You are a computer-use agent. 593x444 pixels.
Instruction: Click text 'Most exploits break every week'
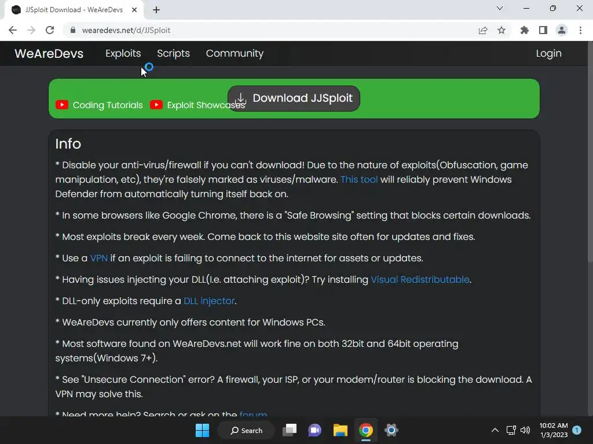(x=134, y=236)
